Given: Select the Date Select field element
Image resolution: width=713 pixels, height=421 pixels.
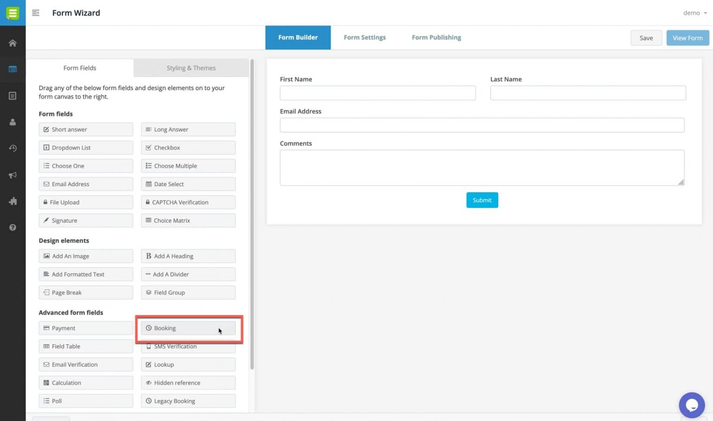Looking at the screenshot, I should tap(188, 184).
